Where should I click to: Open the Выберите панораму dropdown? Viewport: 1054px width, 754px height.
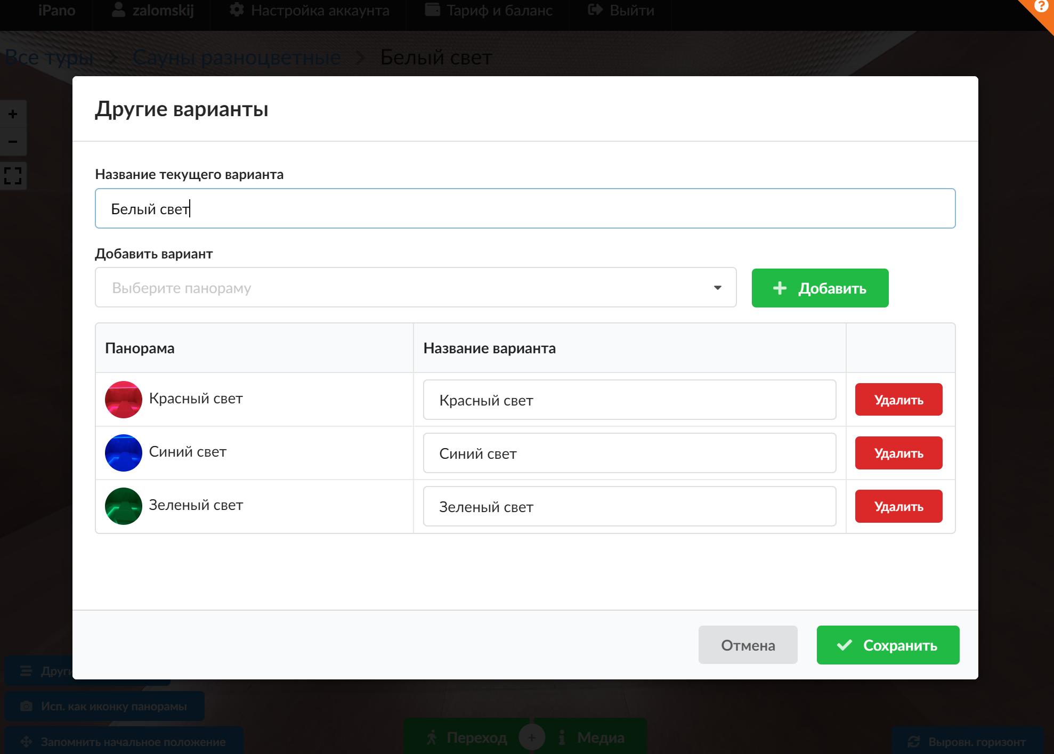[x=405, y=288]
